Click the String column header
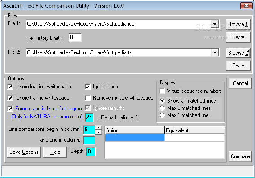 pyautogui.click(x=135, y=130)
